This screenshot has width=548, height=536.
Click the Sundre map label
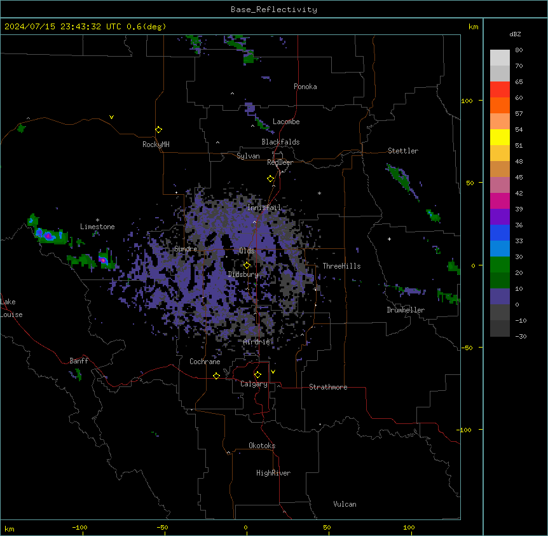186,249
